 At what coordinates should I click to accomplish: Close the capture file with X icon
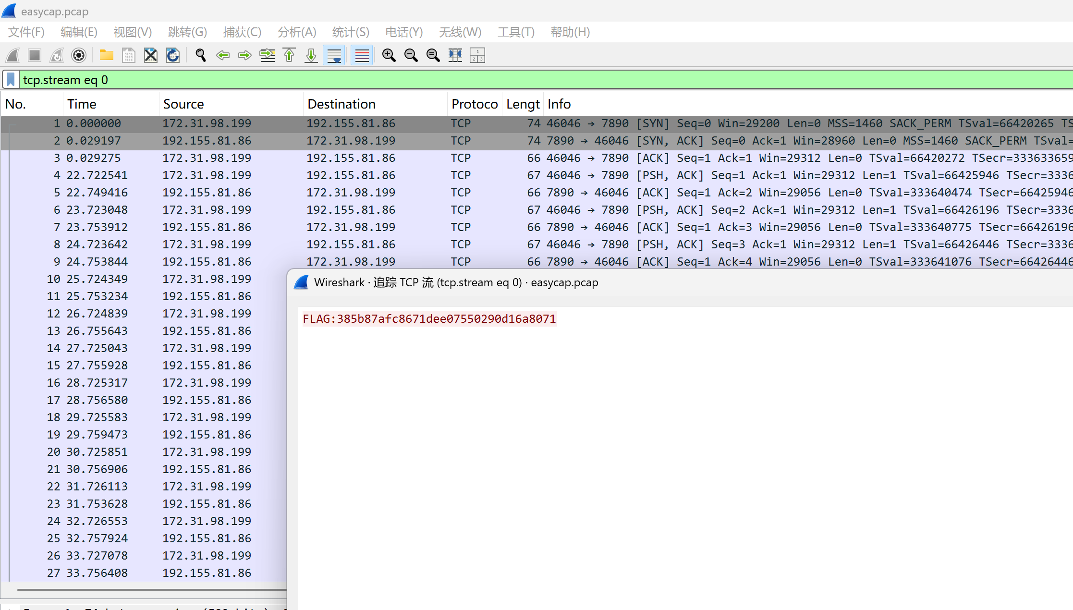click(151, 56)
